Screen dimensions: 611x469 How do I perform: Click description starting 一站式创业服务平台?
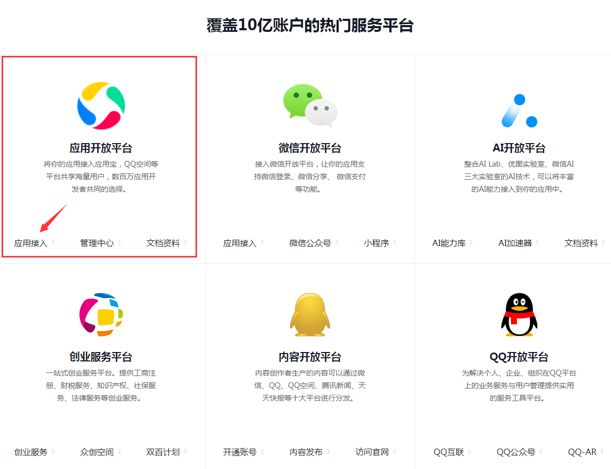(x=101, y=385)
